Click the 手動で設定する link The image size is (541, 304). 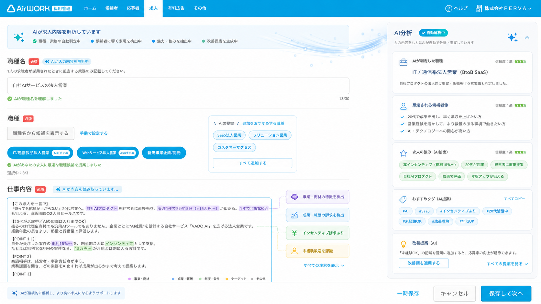point(94,133)
